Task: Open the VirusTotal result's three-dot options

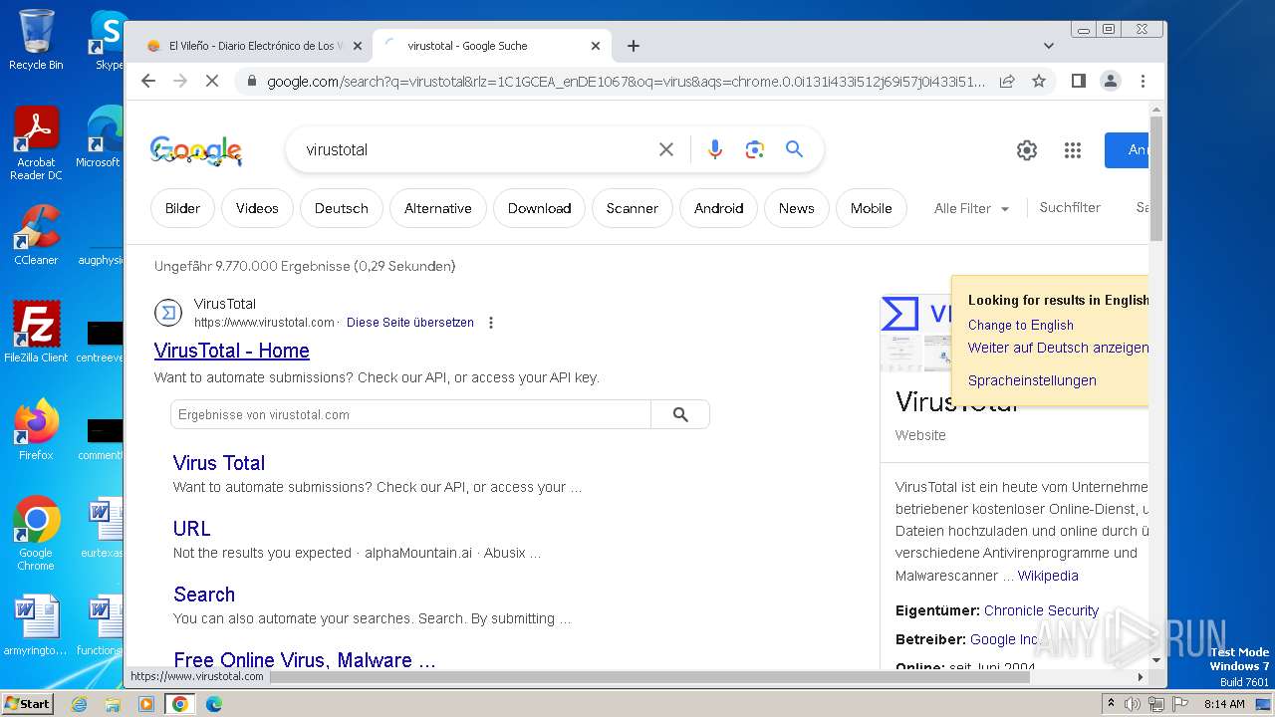Action: click(491, 323)
